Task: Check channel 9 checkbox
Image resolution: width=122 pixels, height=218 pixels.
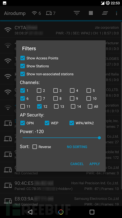Action: click(72, 98)
